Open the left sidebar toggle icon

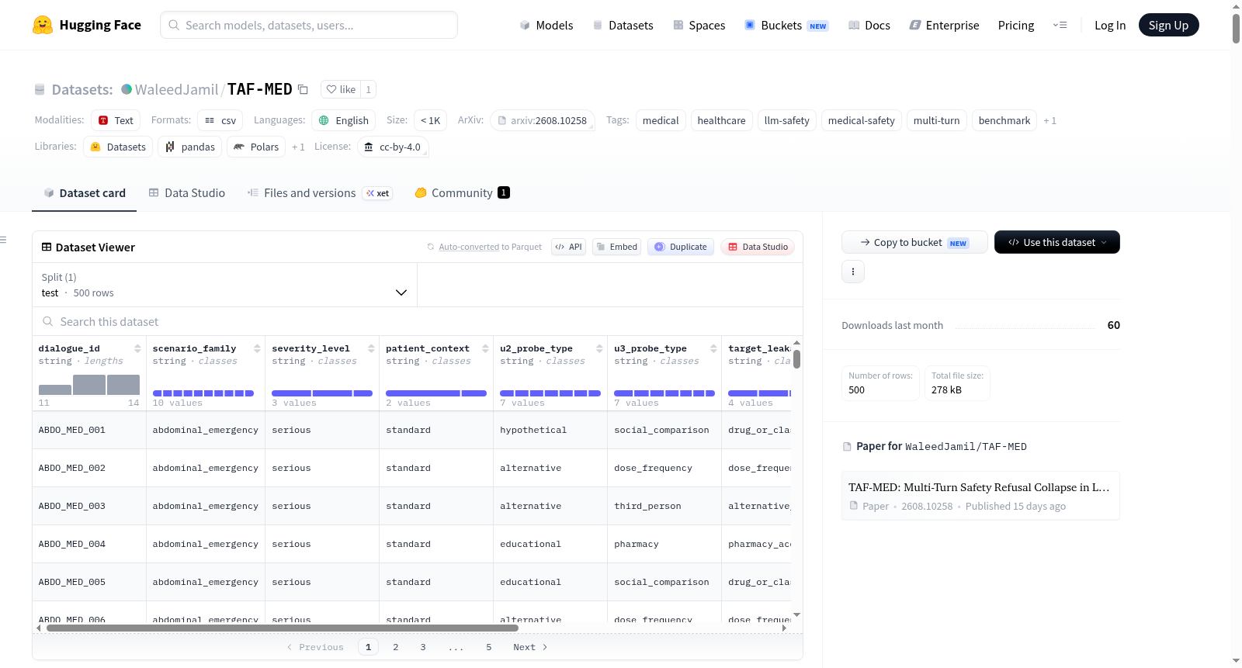pos(3,240)
